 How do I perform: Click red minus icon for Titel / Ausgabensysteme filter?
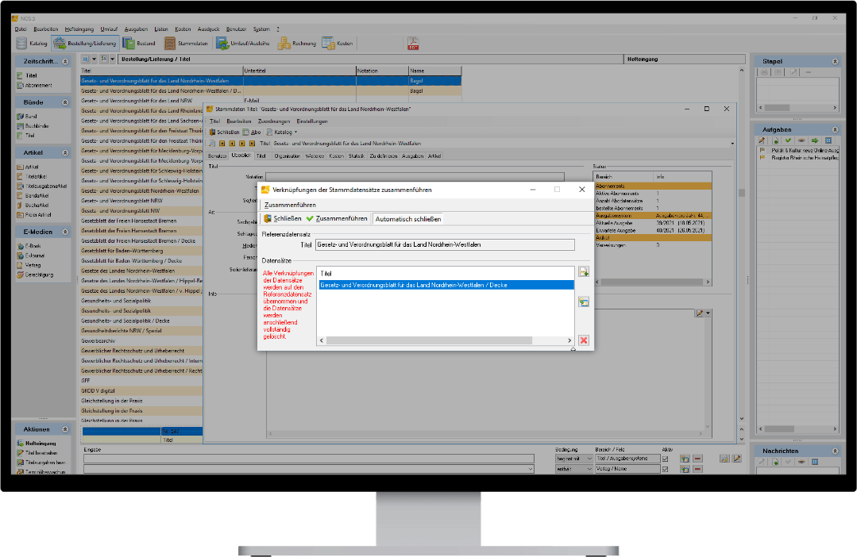(x=697, y=459)
